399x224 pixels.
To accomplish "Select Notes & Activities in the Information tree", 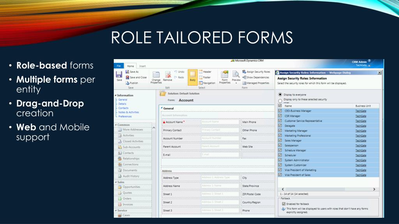I will pos(129,112).
